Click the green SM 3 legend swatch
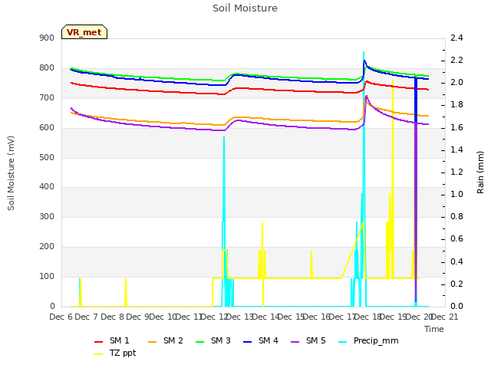This screenshot has width=491, height=368. click(x=199, y=342)
